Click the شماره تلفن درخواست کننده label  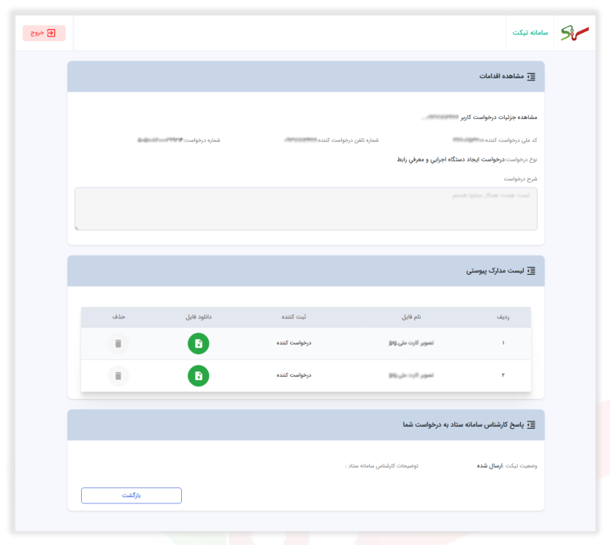pos(348,140)
